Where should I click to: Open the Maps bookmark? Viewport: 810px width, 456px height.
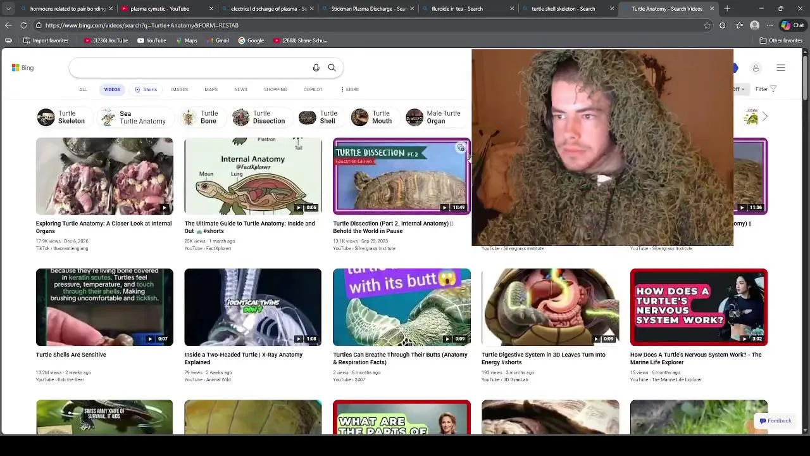coord(186,41)
